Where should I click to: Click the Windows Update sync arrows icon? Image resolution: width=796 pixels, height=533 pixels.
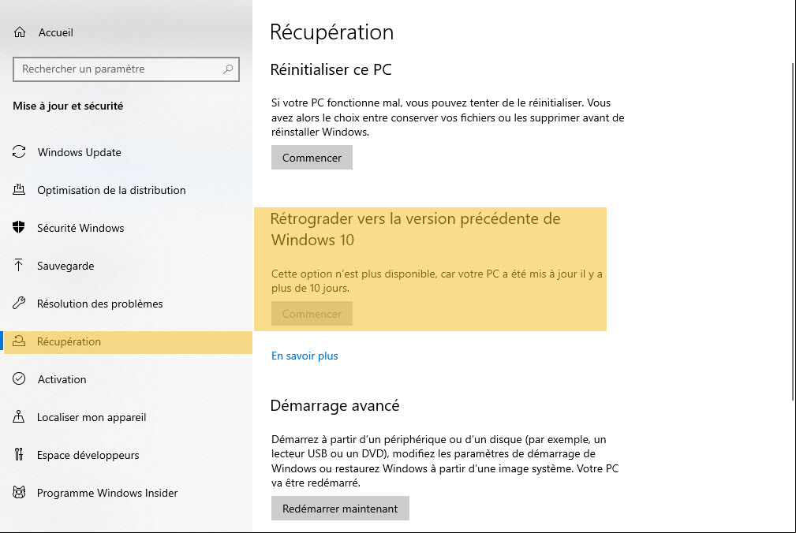(19, 151)
